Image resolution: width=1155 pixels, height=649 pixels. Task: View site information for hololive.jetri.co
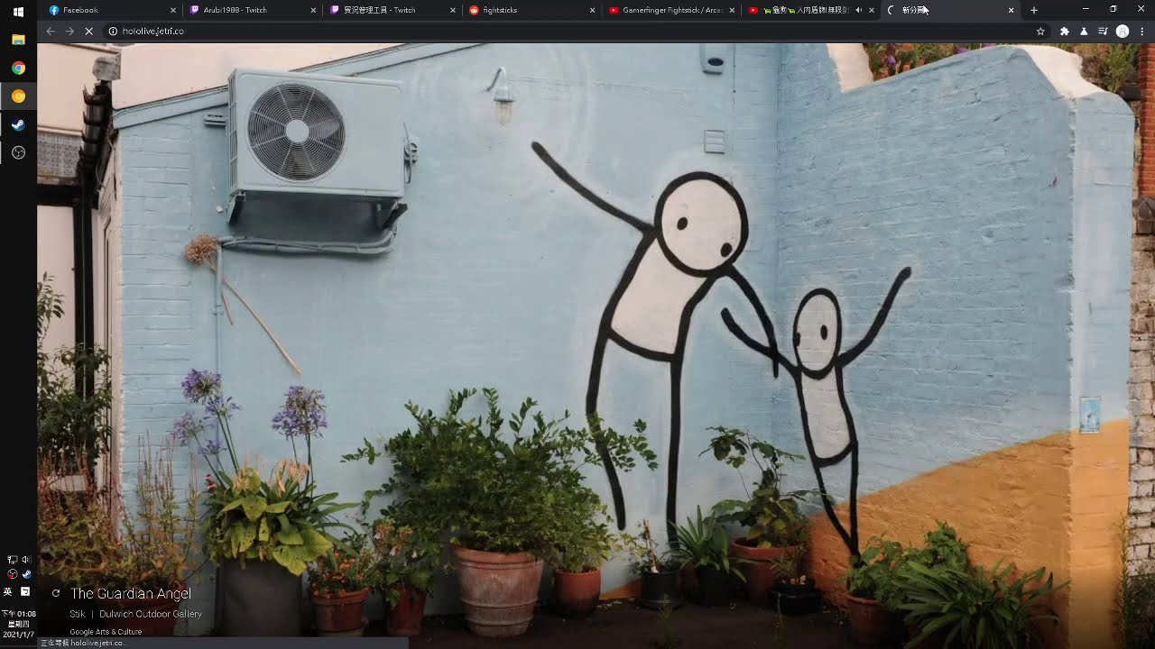point(113,31)
